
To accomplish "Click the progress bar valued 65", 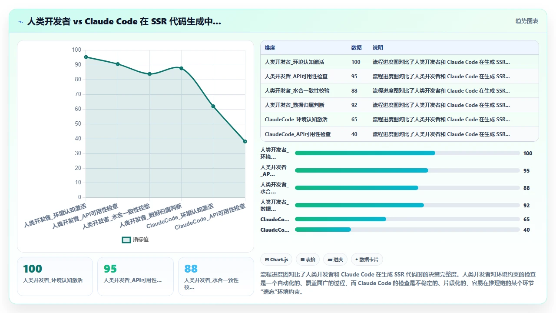I will tap(407, 219).
